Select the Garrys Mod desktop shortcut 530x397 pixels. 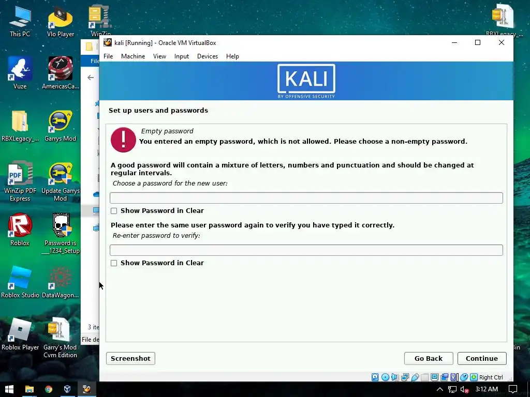[x=61, y=126]
